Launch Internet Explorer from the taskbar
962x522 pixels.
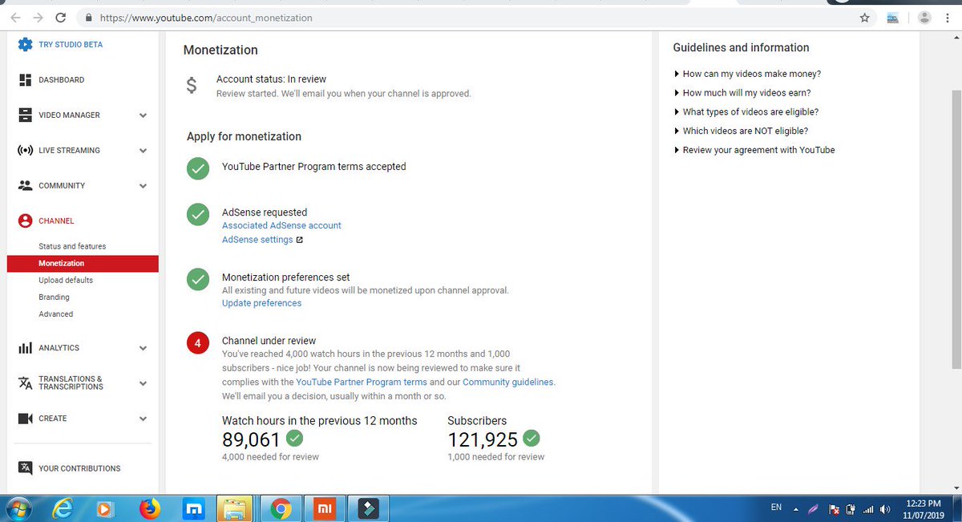62,508
